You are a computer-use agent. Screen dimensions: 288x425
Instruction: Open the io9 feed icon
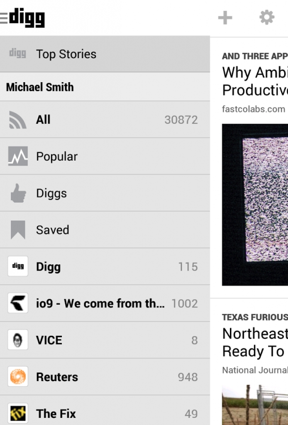(x=18, y=303)
